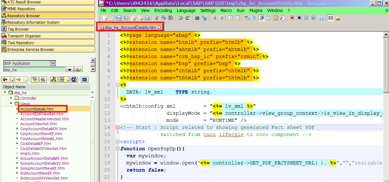Viewport: 389px width, 182px height.
Task: Collapse the code fold at line 8
Action: coord(117,85)
